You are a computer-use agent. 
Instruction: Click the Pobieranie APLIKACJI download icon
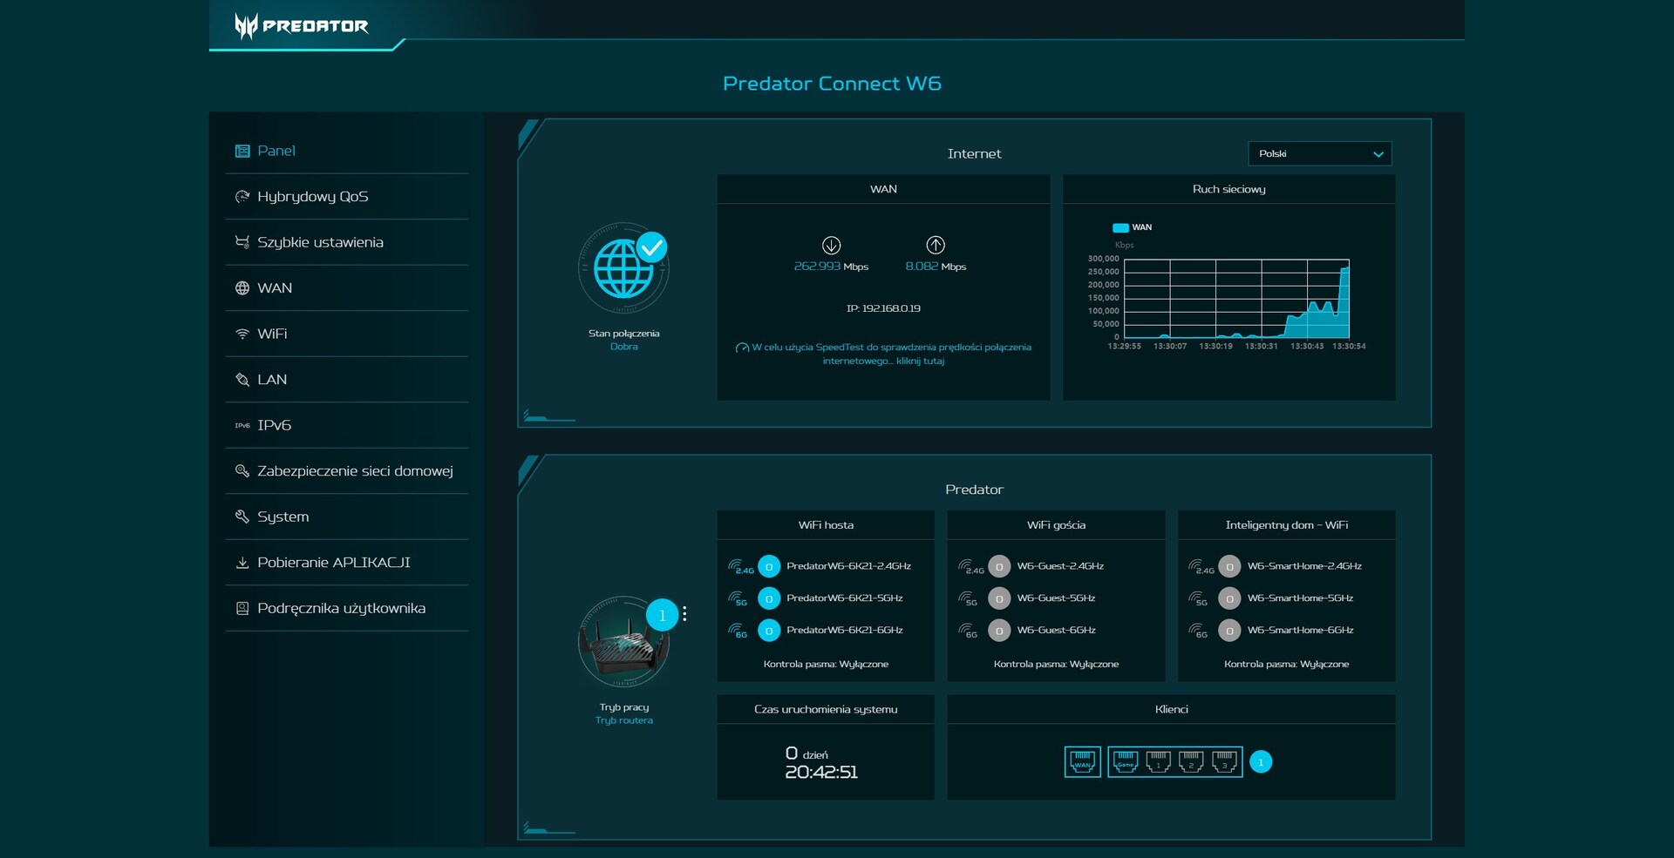pyautogui.click(x=242, y=563)
